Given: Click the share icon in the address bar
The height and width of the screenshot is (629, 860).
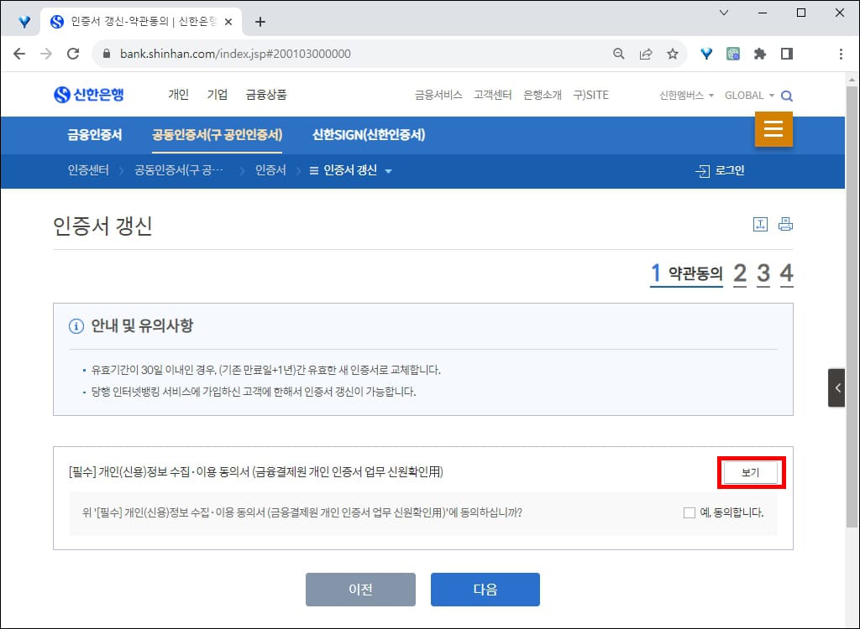Looking at the screenshot, I should (646, 53).
